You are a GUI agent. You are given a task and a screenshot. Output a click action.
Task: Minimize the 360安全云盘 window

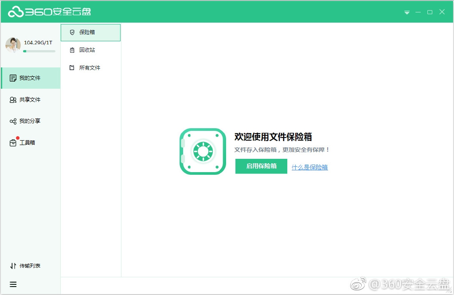click(418, 12)
